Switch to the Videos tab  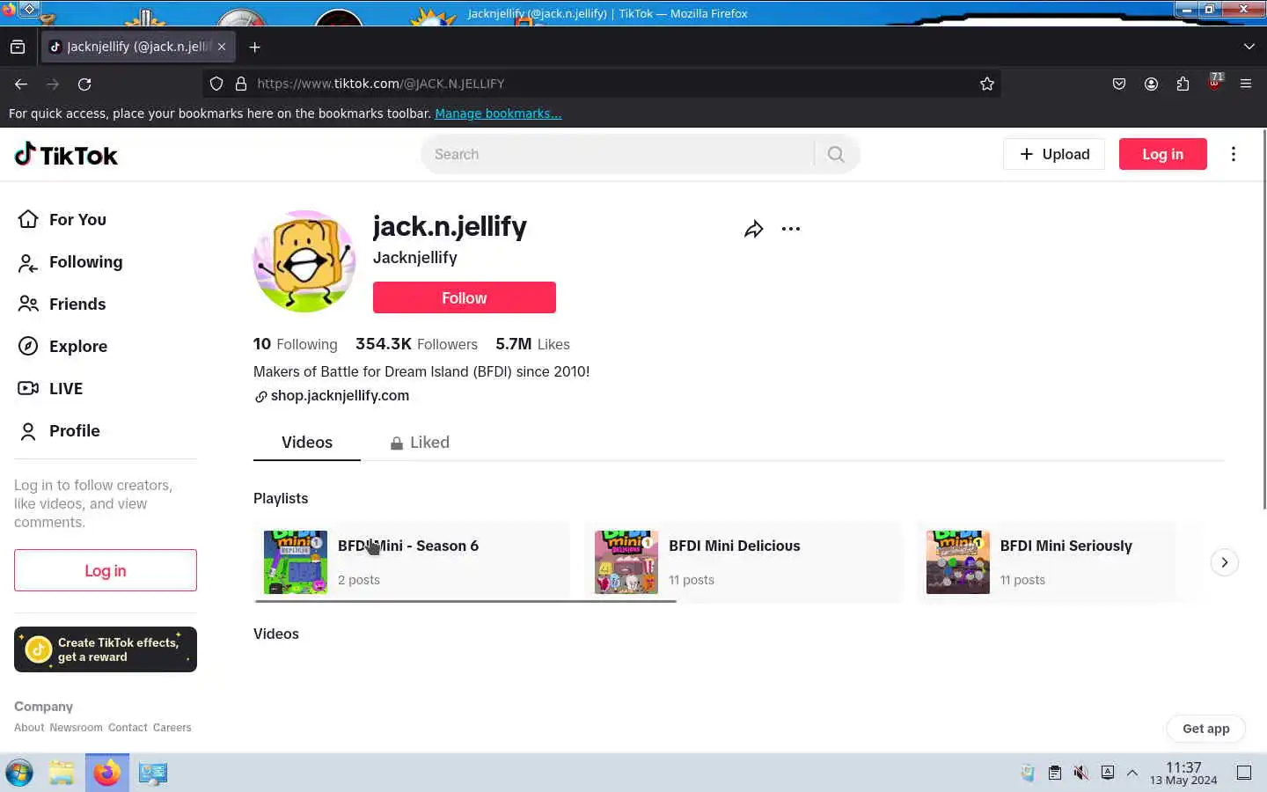click(307, 443)
